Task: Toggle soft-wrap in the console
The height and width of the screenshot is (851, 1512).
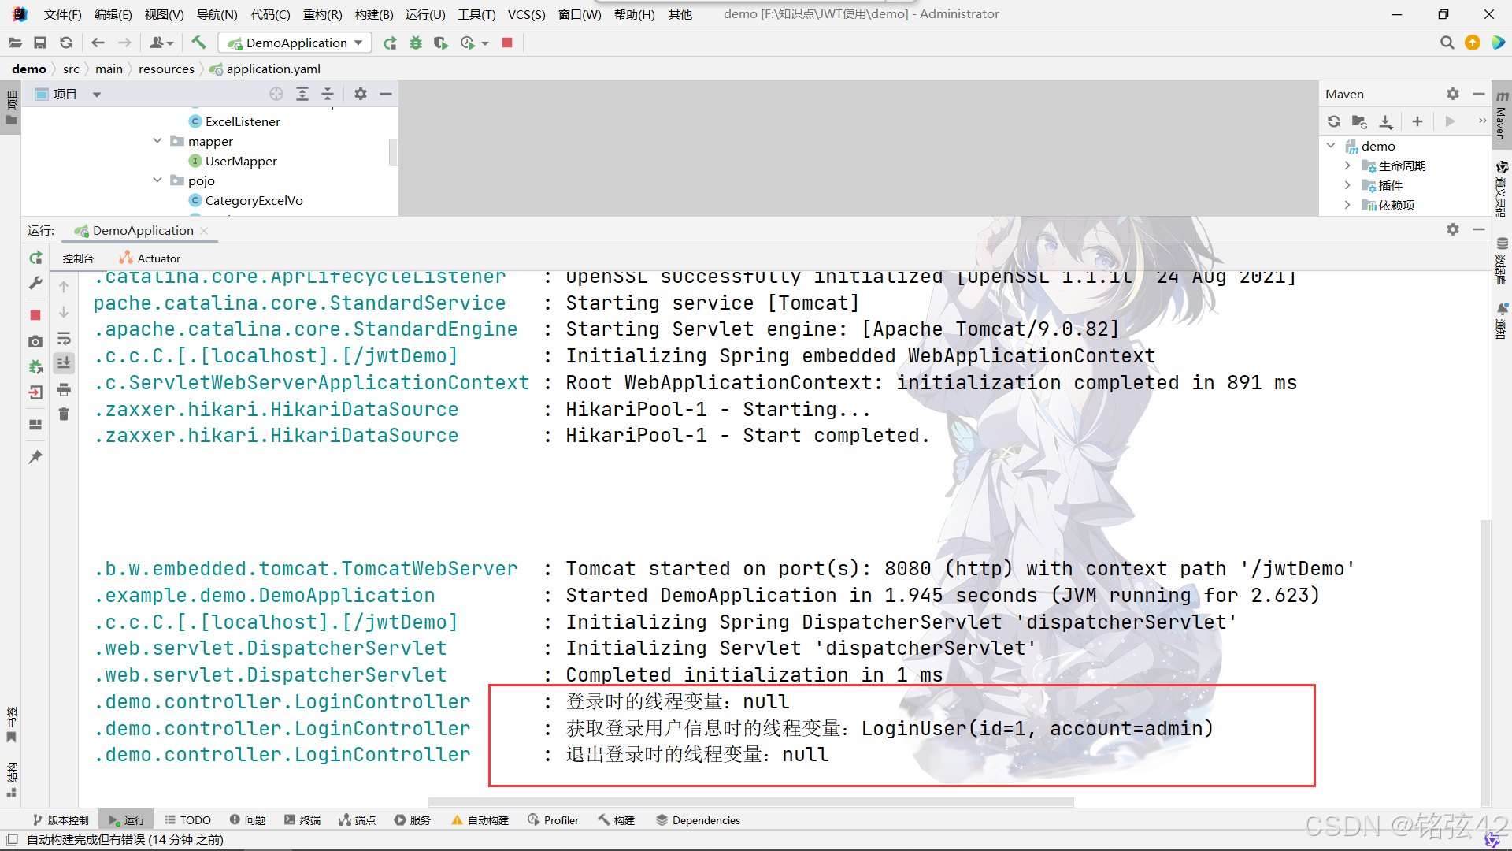Action: pos(64,337)
